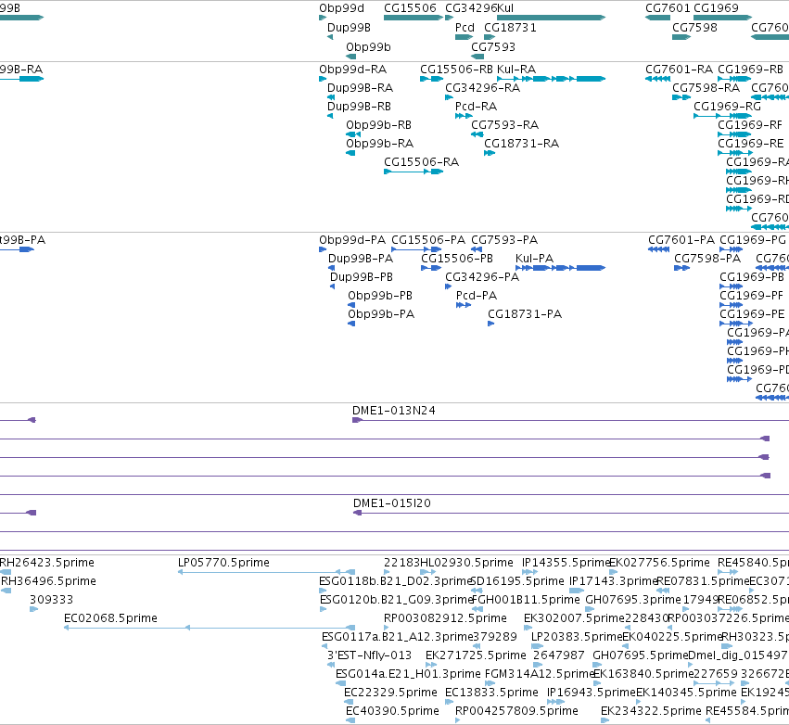Select the EC40390.5prime EST label

point(392,711)
